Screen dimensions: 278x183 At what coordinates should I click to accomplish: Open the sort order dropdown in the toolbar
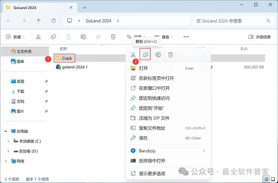[x=136, y=37]
